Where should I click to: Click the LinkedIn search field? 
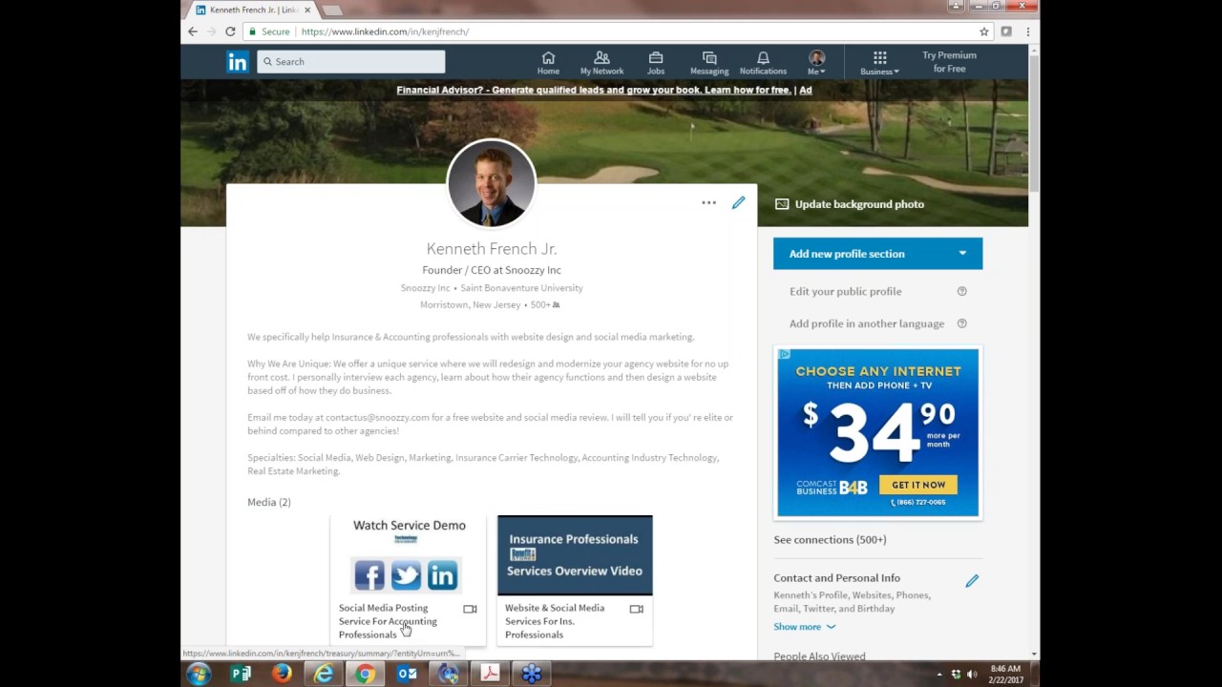coord(350,62)
